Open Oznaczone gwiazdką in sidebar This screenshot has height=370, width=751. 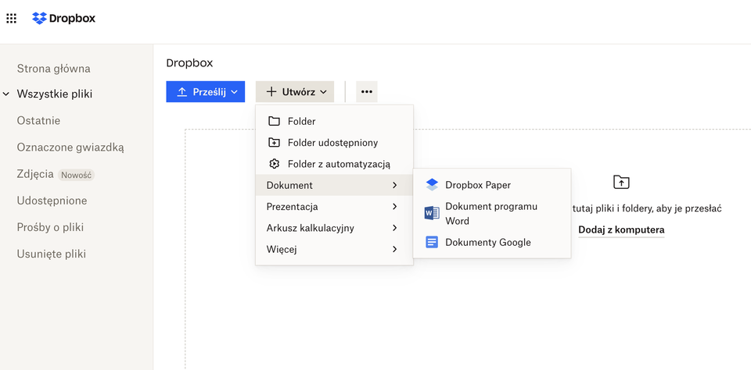(x=70, y=148)
